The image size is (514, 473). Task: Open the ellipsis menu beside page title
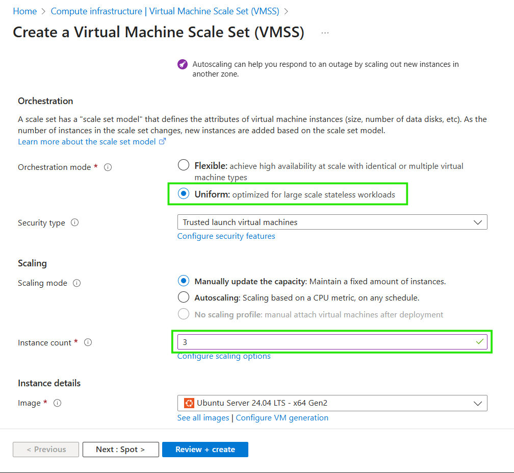pyautogui.click(x=325, y=33)
